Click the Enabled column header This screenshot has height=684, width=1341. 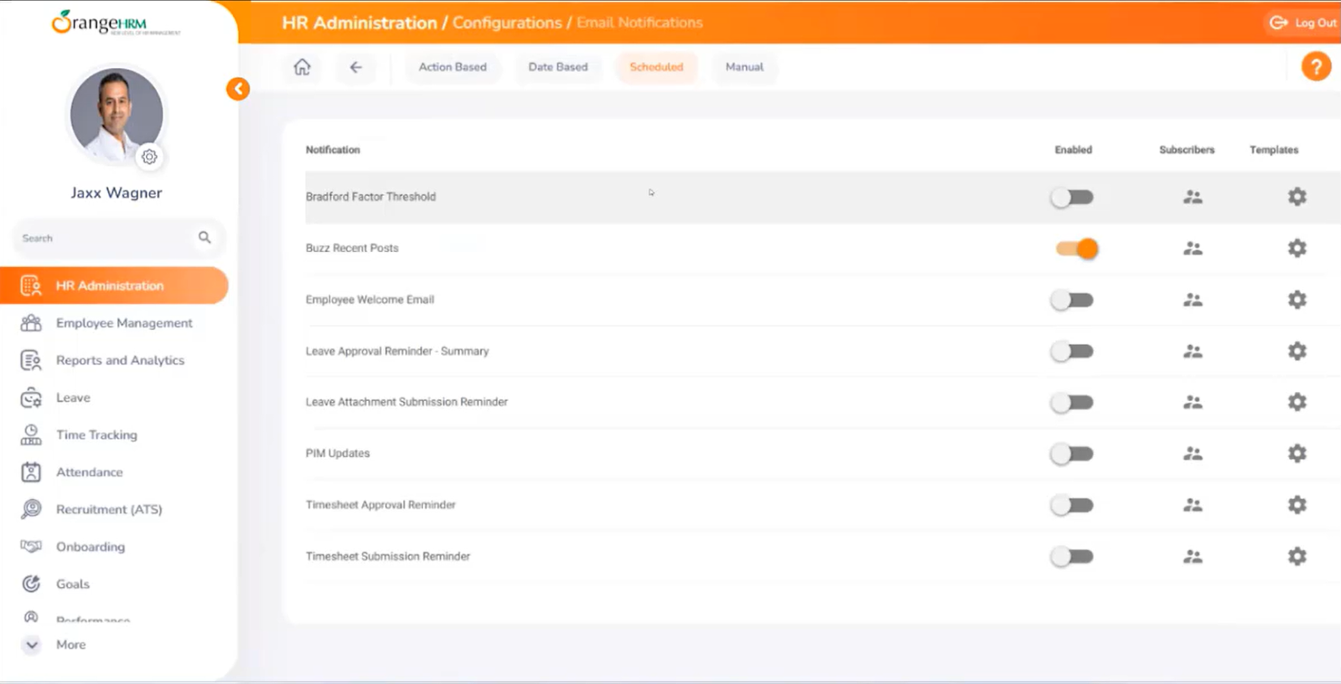point(1073,150)
